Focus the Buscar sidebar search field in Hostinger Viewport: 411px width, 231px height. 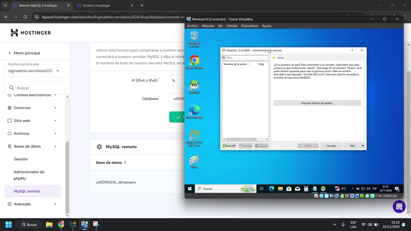(35, 88)
